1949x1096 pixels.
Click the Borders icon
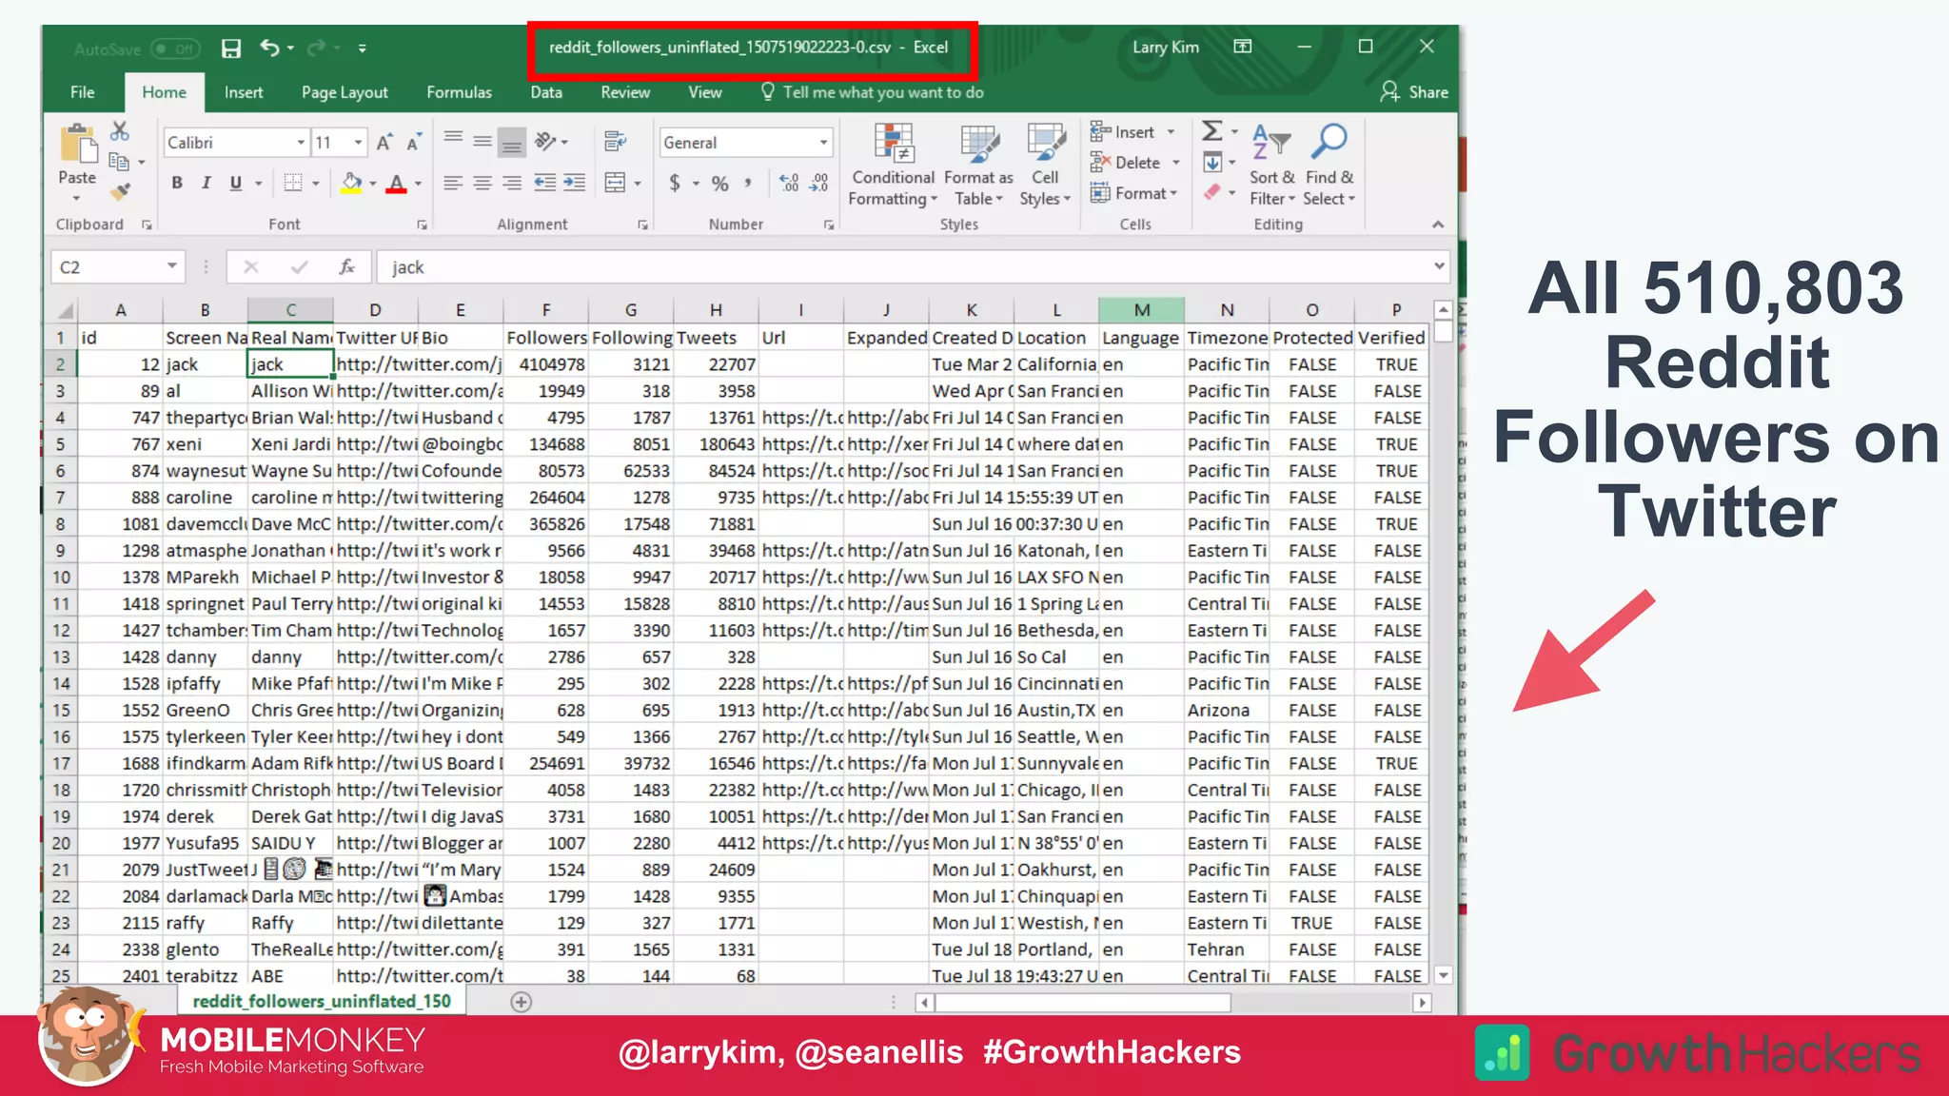[293, 183]
